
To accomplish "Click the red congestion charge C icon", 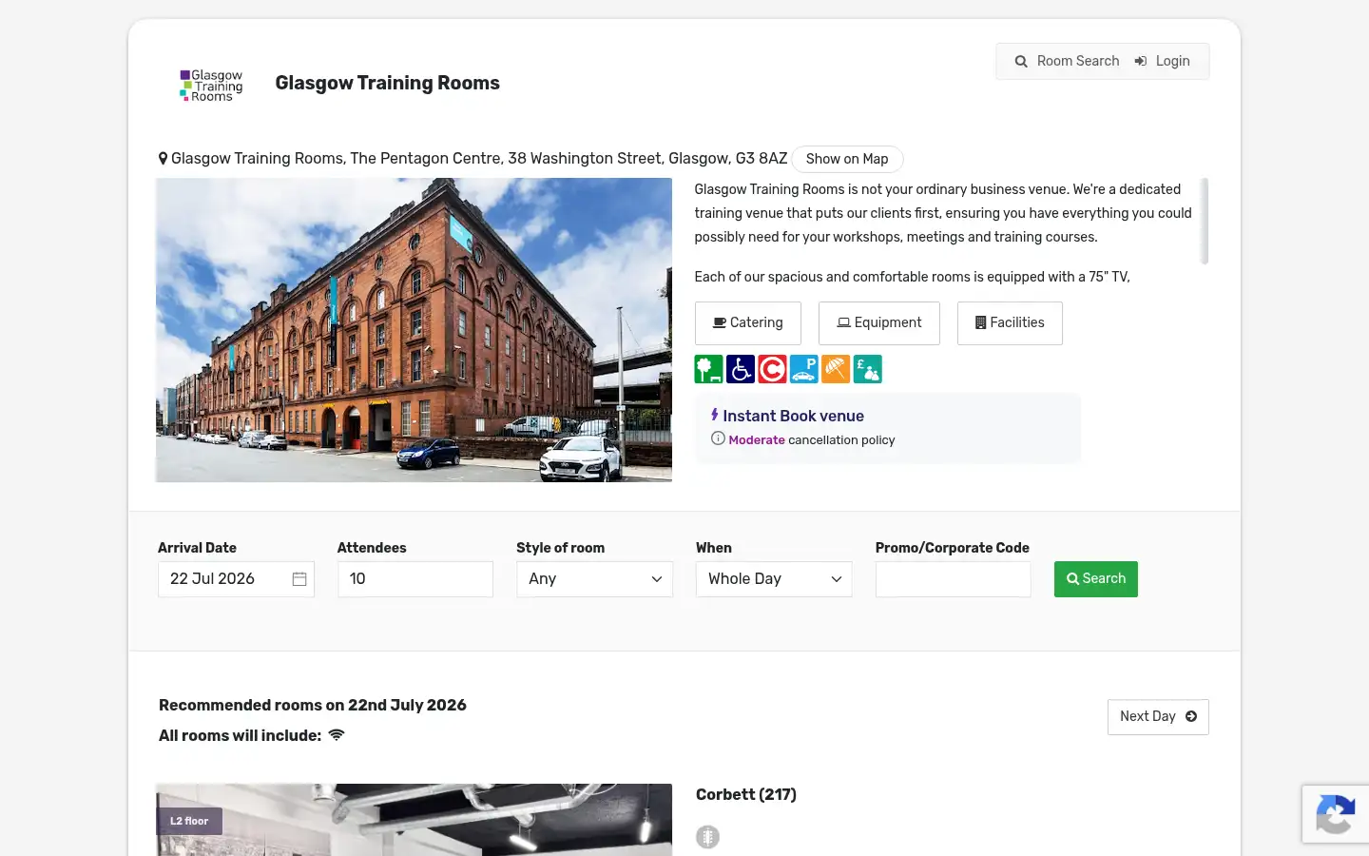I will [x=772, y=369].
